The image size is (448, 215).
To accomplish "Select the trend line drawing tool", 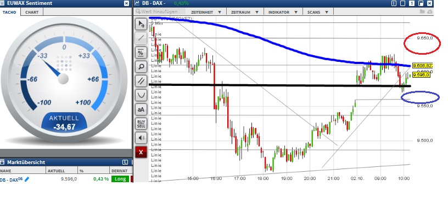I will coord(141,38).
